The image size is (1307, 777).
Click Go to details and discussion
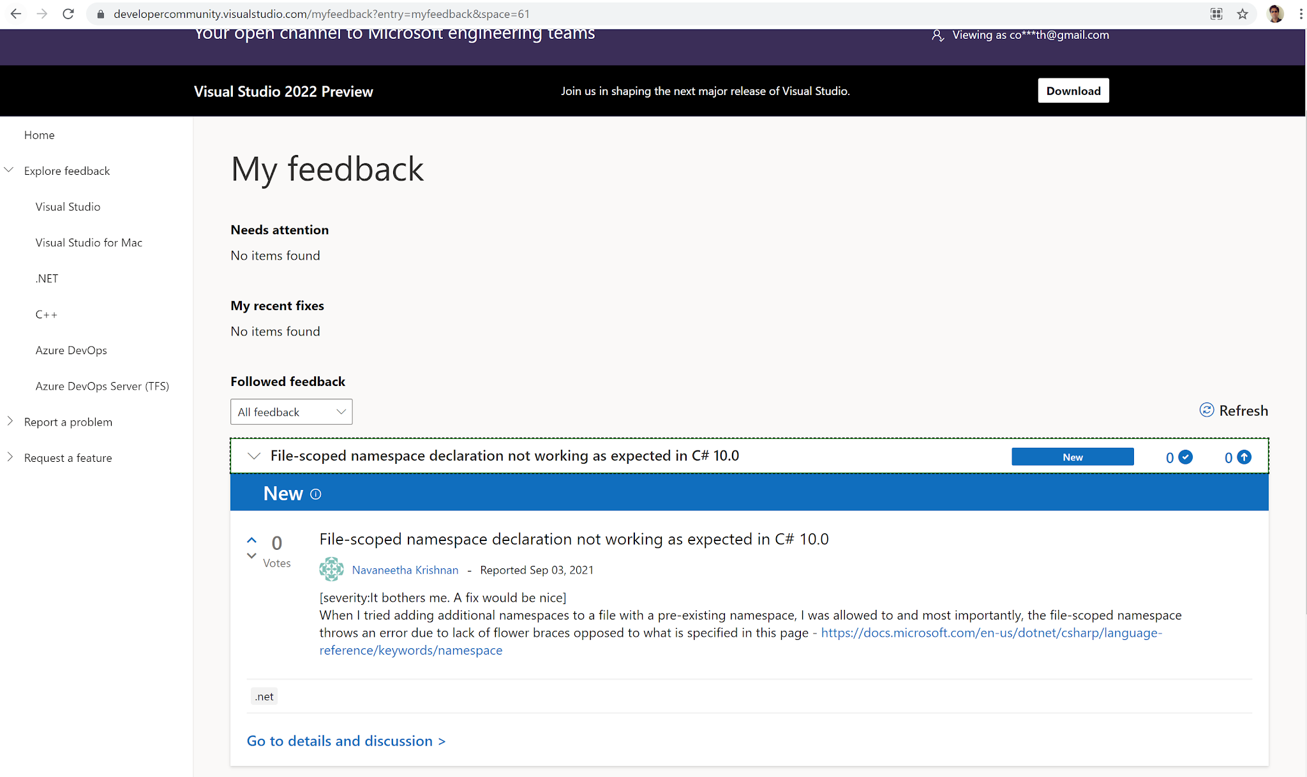347,741
